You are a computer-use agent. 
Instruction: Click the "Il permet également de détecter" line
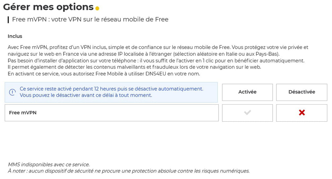point(134,67)
